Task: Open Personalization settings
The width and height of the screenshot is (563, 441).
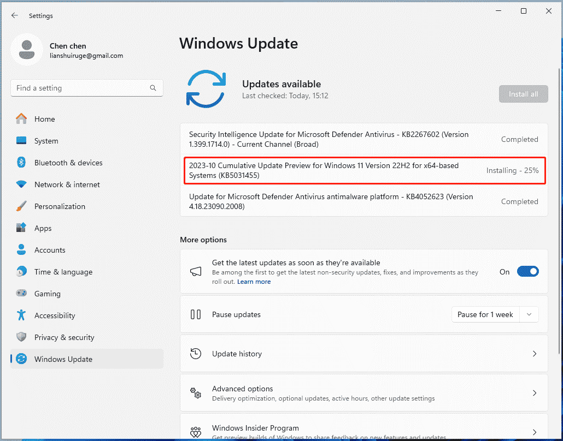Action: pos(87,206)
